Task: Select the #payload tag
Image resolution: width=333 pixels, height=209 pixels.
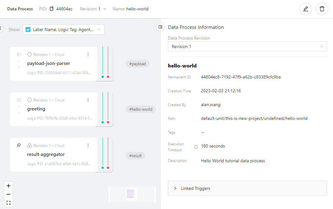Action: 137,64
